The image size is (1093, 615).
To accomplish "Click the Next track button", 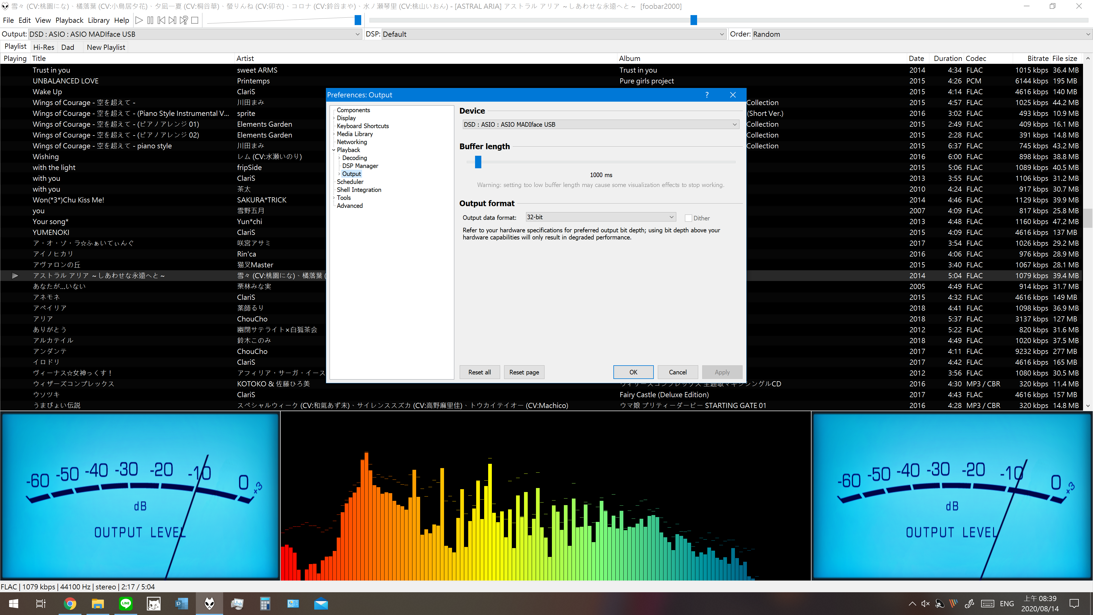I will (172, 20).
